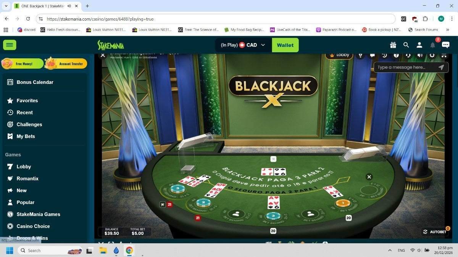Click the green Wallet button
The width and height of the screenshot is (458, 257).
[285, 45]
